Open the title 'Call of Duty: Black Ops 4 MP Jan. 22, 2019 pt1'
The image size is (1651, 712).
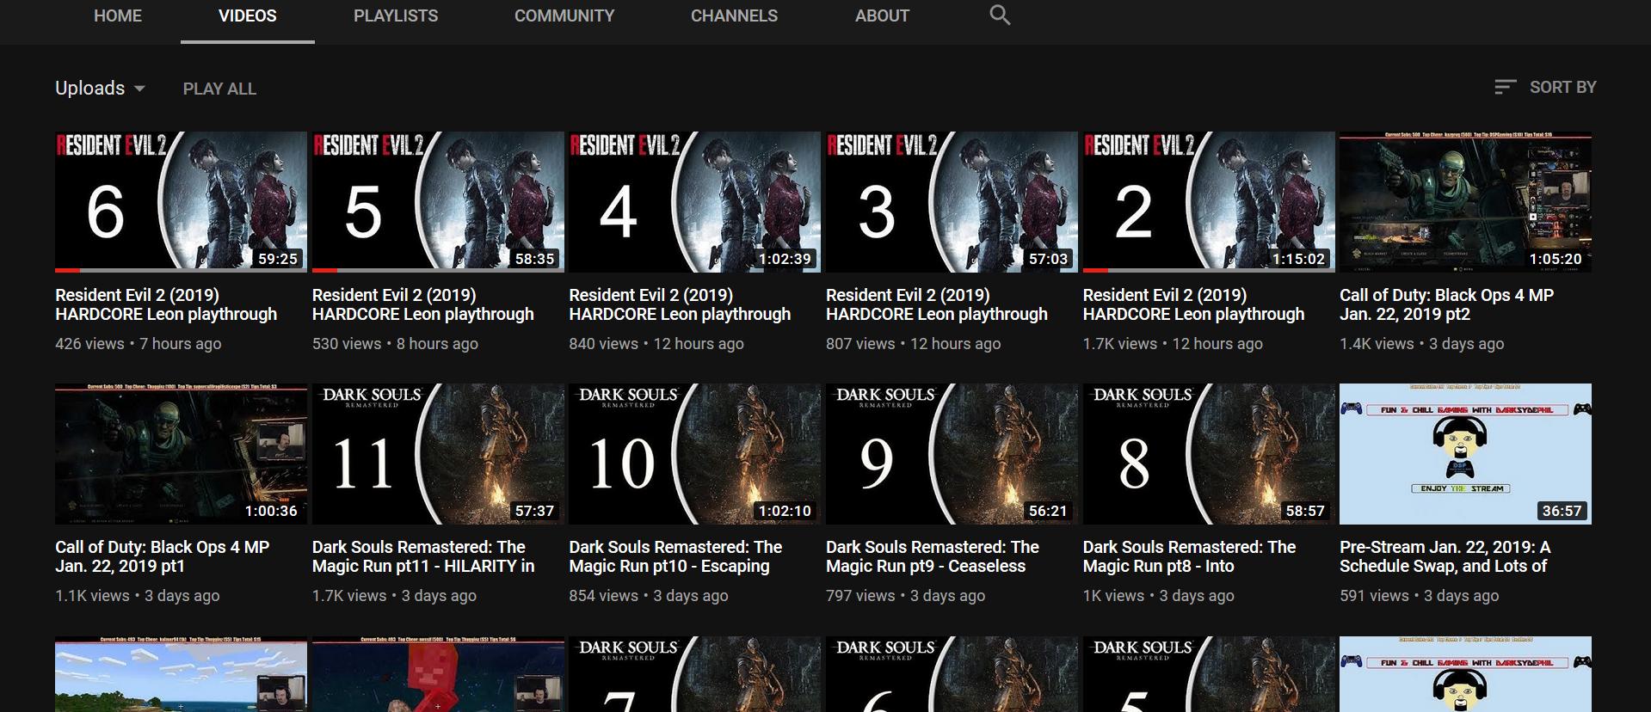163,556
